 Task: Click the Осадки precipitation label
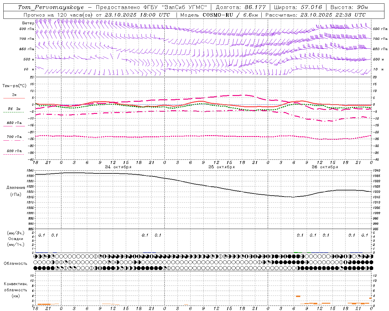pos(15,239)
